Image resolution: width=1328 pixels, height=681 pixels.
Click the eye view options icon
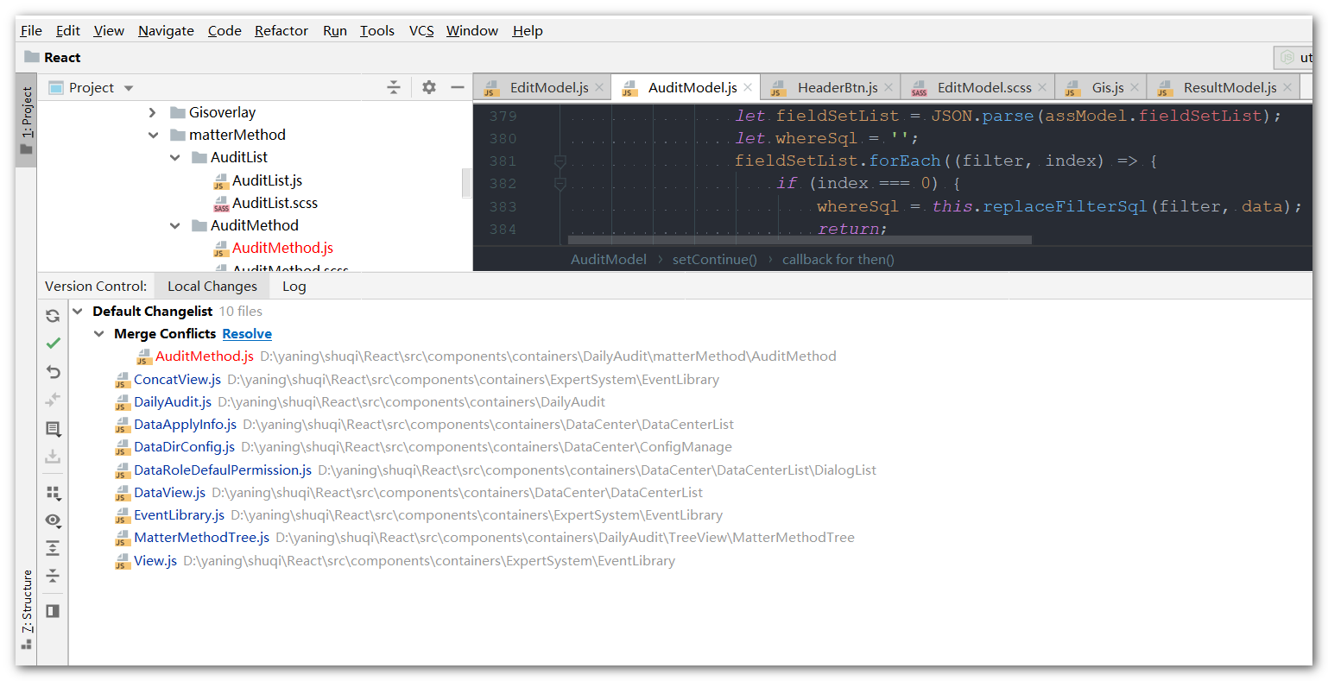coord(53,520)
